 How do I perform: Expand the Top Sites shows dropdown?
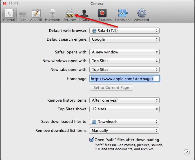pyautogui.click(x=124, y=109)
